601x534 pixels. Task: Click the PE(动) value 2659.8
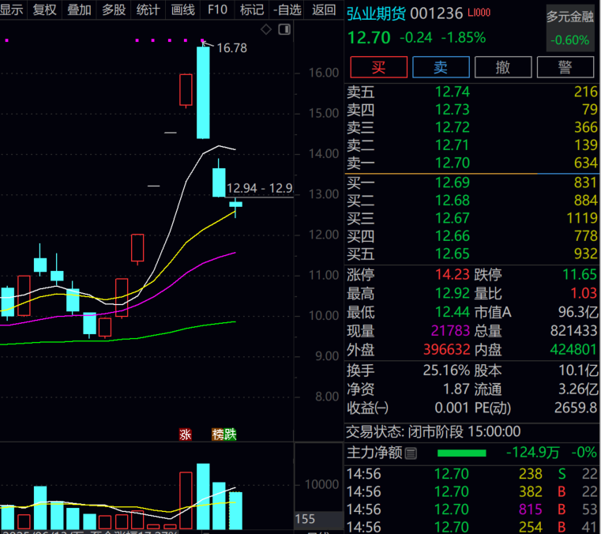pos(576,408)
